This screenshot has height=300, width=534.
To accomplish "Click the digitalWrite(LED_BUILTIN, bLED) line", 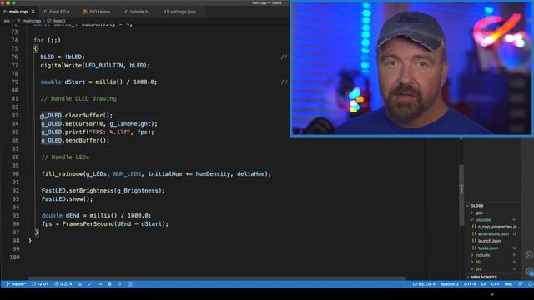I will [95, 65].
